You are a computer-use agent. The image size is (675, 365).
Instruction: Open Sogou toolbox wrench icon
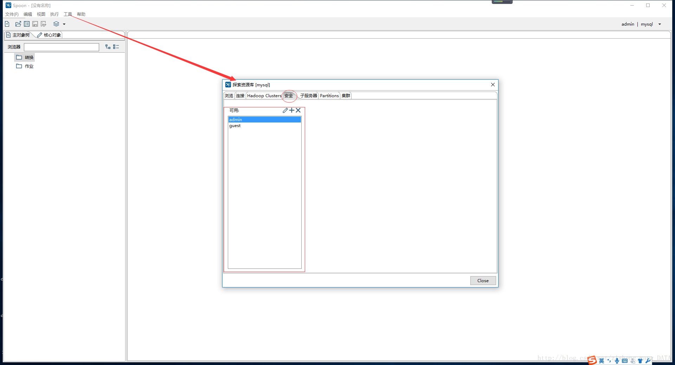pos(648,361)
